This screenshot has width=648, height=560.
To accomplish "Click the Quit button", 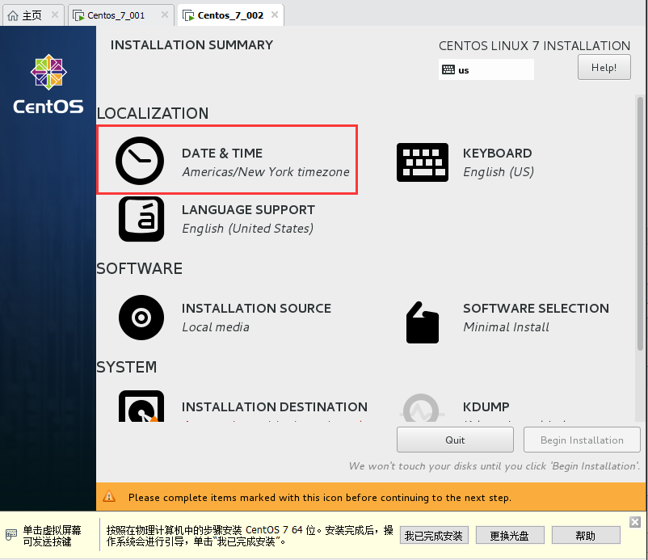I will [x=455, y=440].
